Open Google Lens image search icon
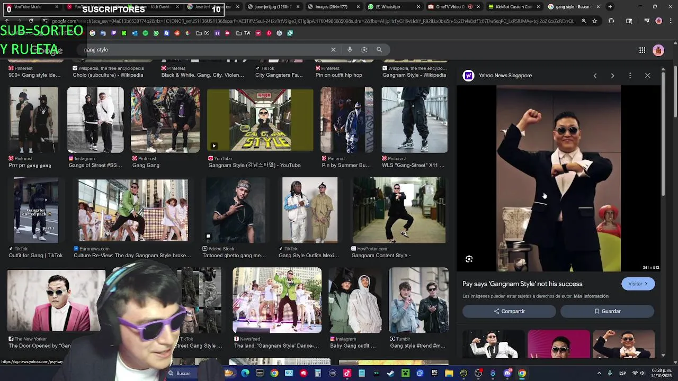 (x=364, y=50)
